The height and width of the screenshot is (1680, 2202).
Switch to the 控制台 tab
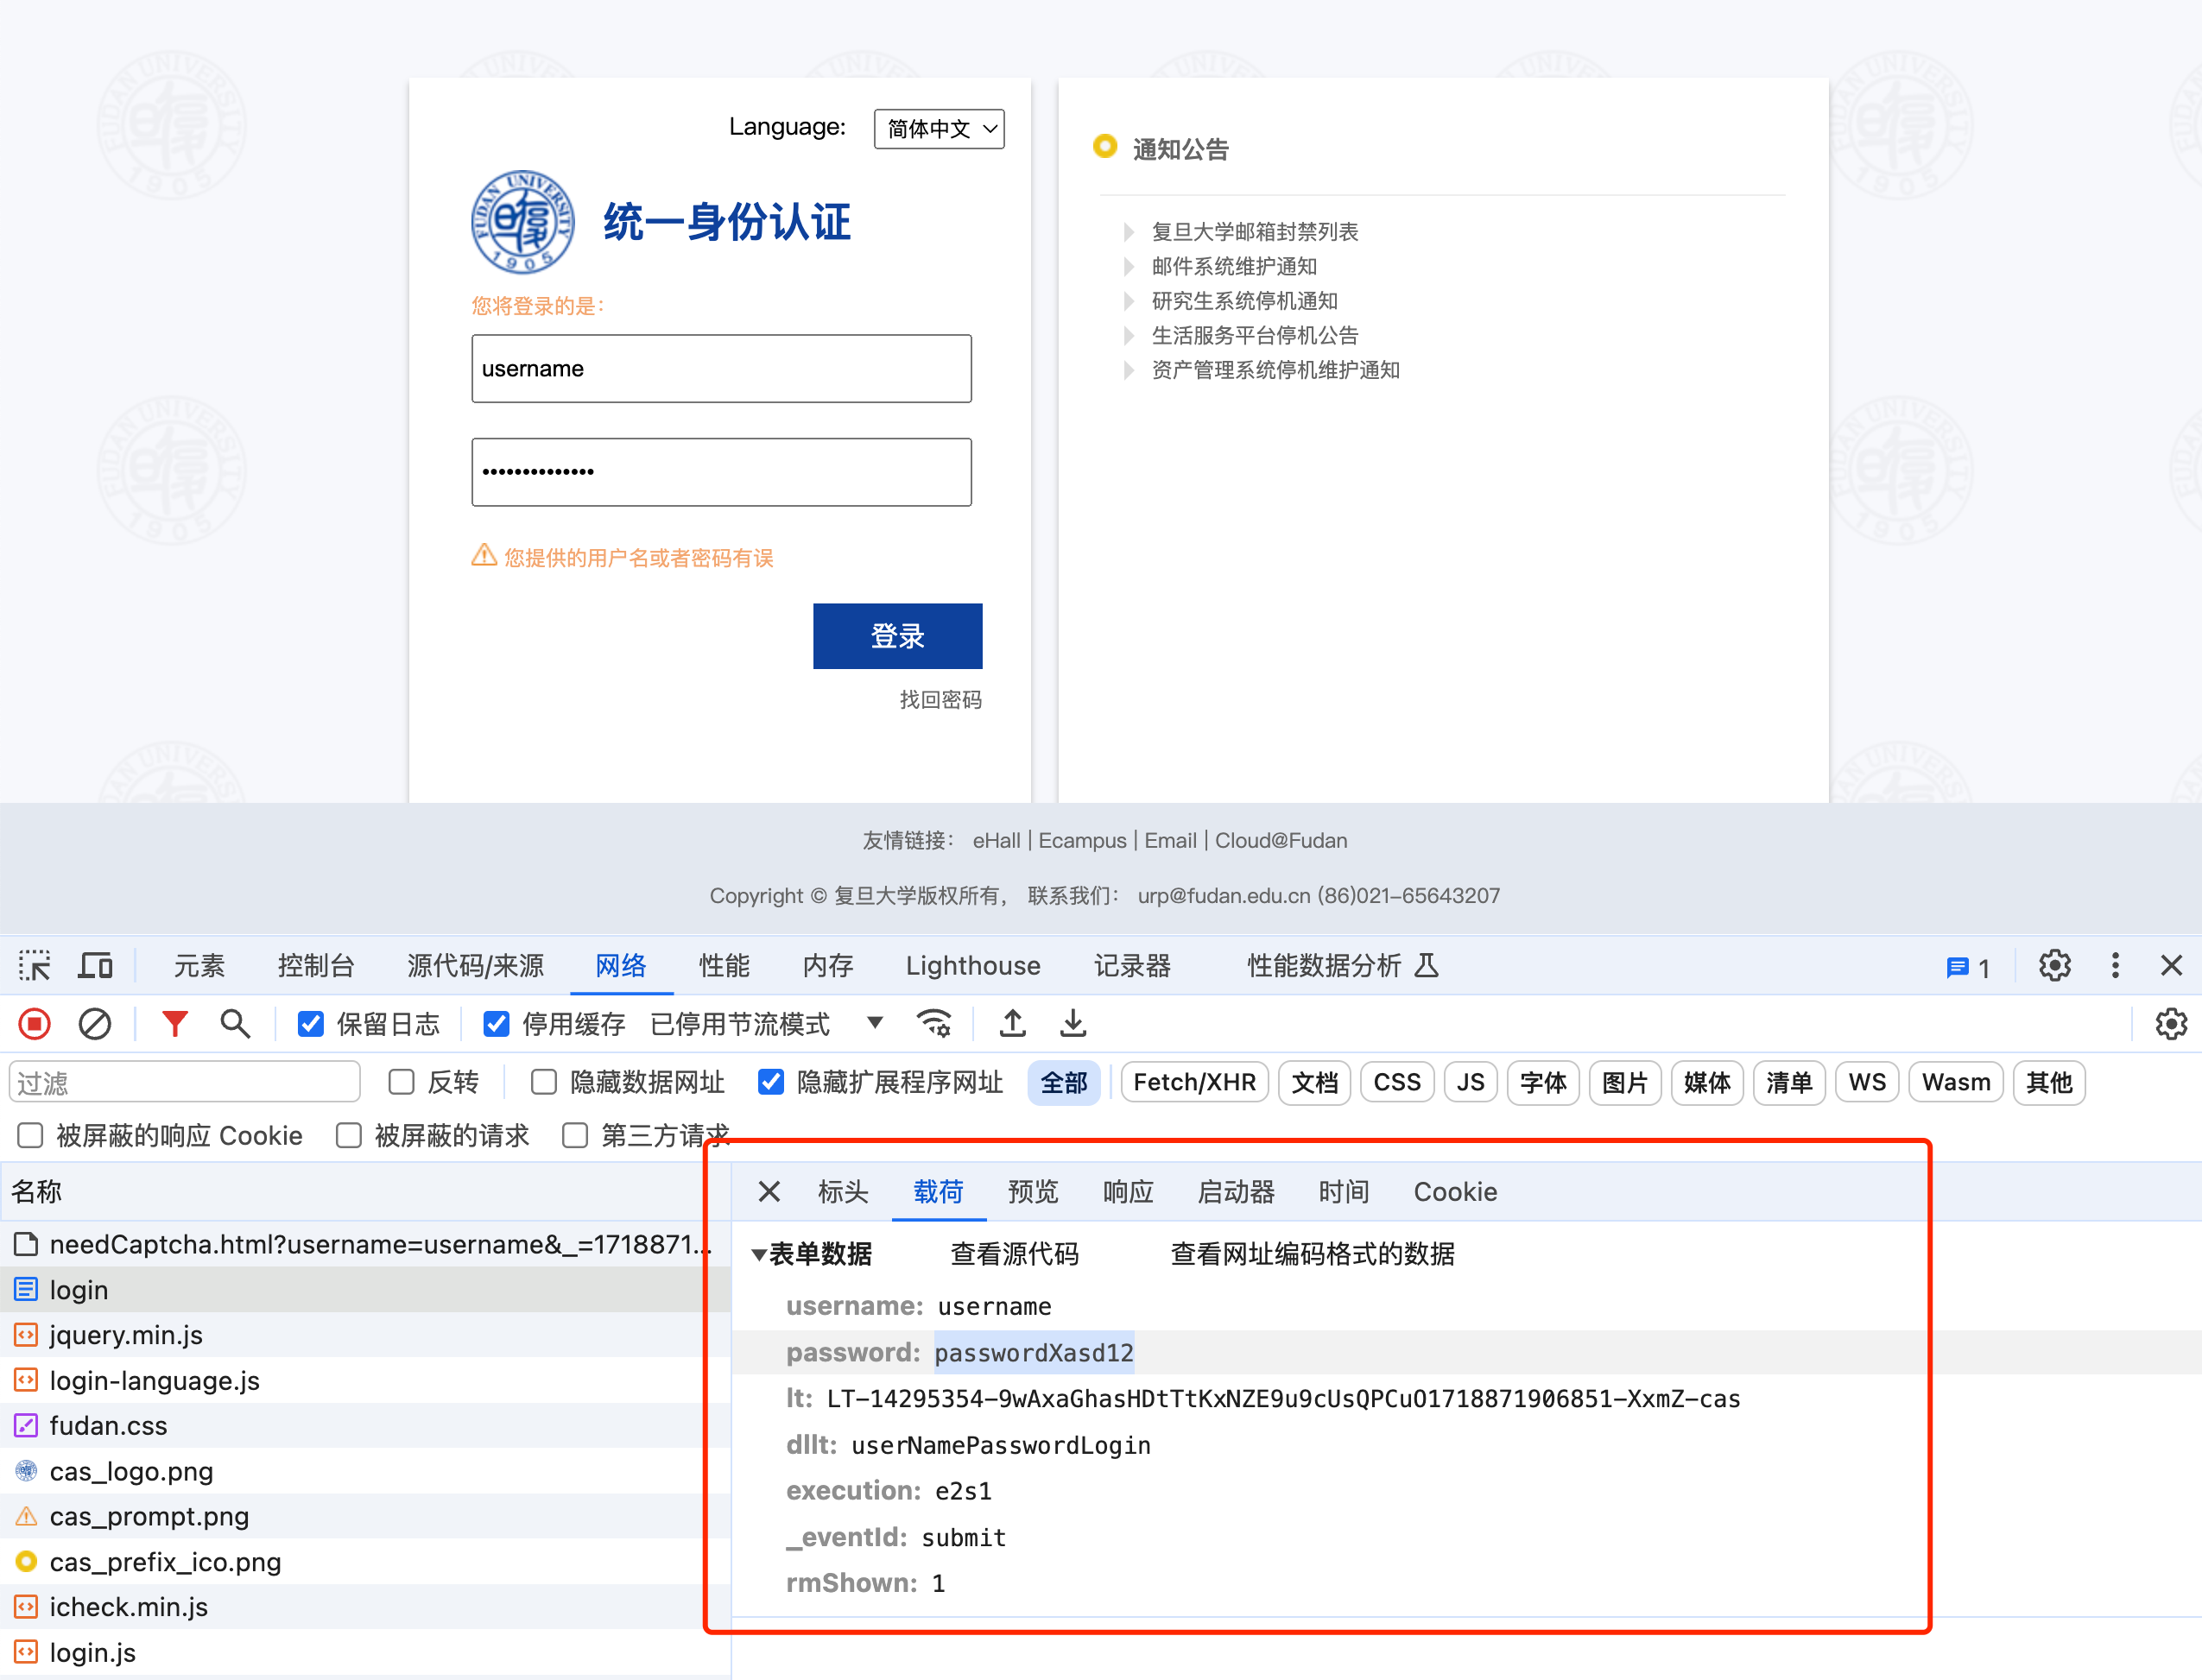click(x=316, y=966)
